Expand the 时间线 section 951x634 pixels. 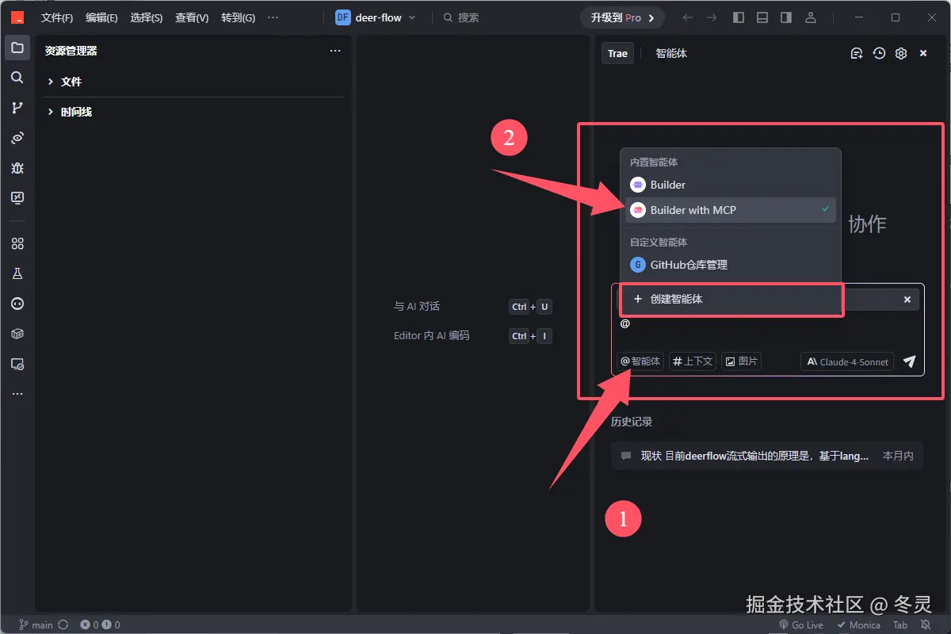coord(193,112)
